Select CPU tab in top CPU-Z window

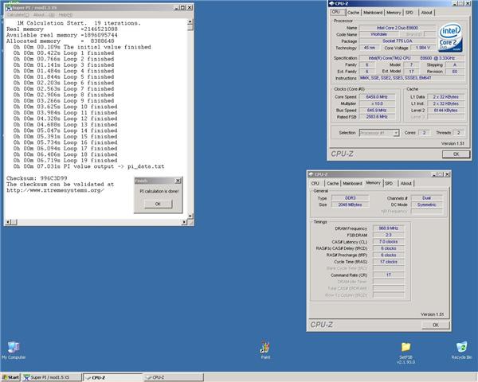click(336, 12)
